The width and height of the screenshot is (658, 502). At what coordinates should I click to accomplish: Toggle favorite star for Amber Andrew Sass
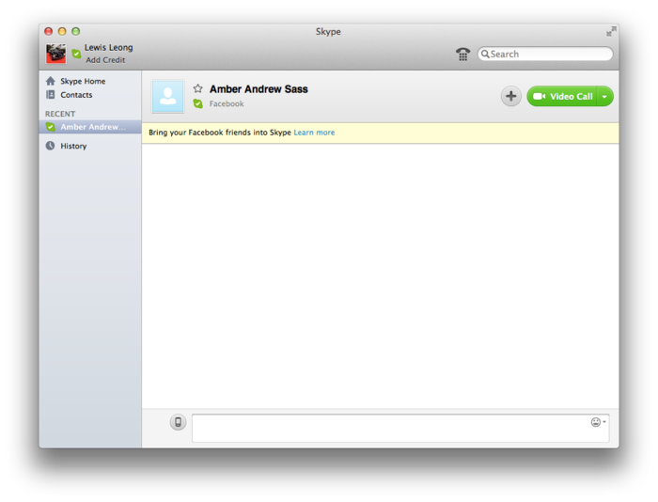click(x=198, y=88)
